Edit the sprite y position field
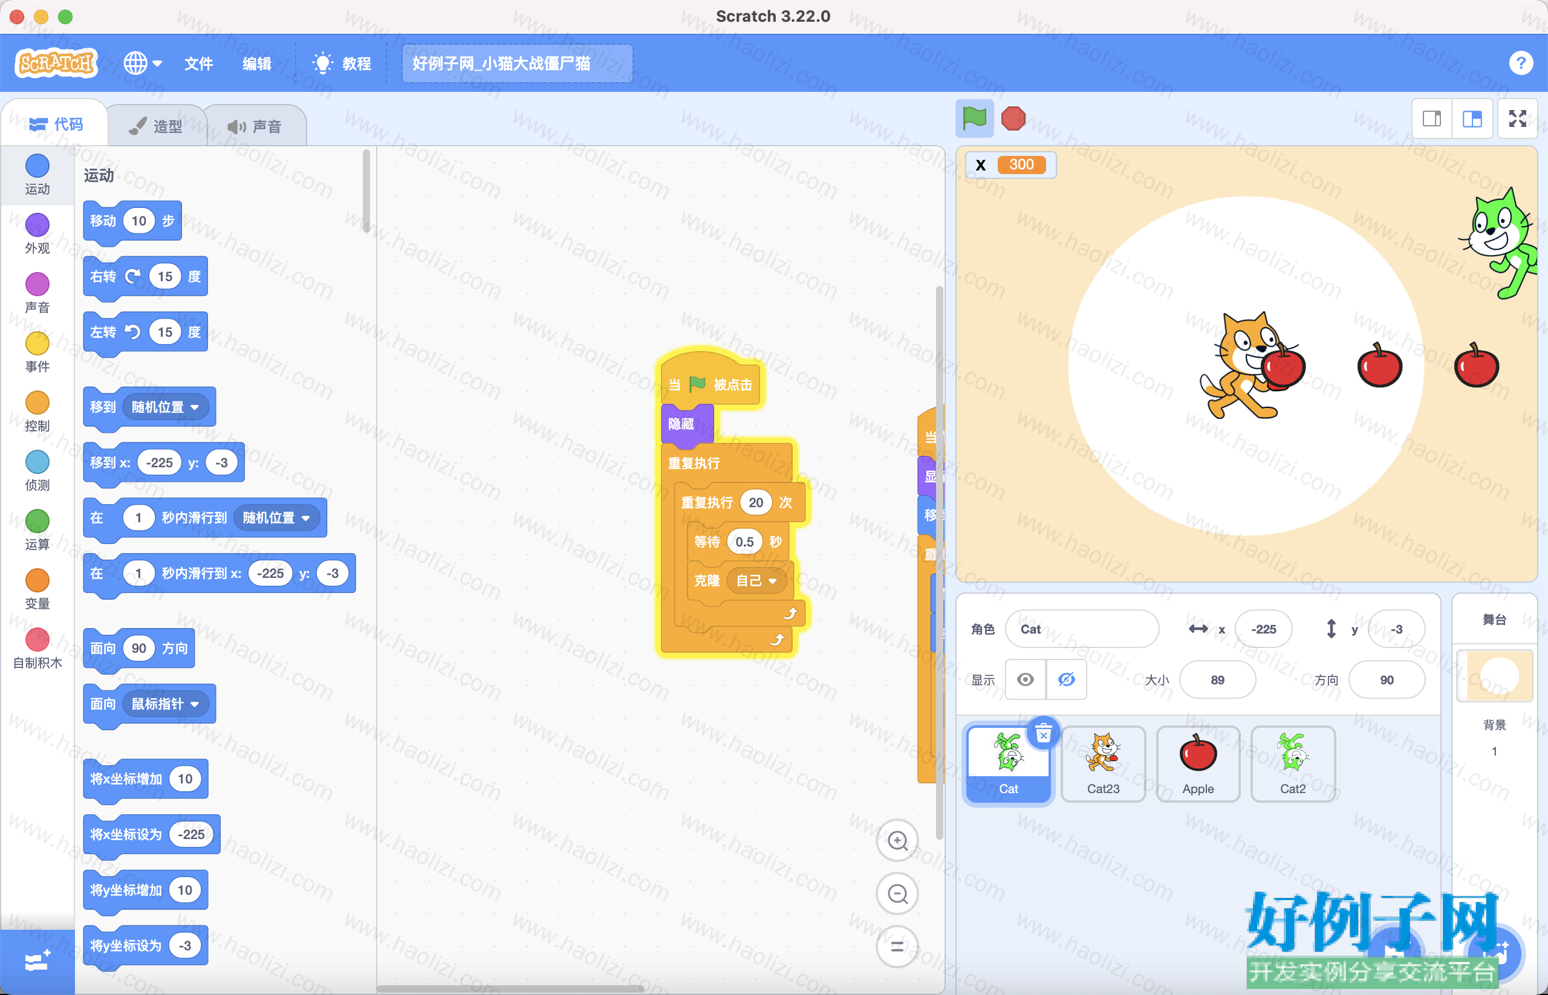Image resolution: width=1548 pixels, height=995 pixels. pyautogui.click(x=1396, y=629)
